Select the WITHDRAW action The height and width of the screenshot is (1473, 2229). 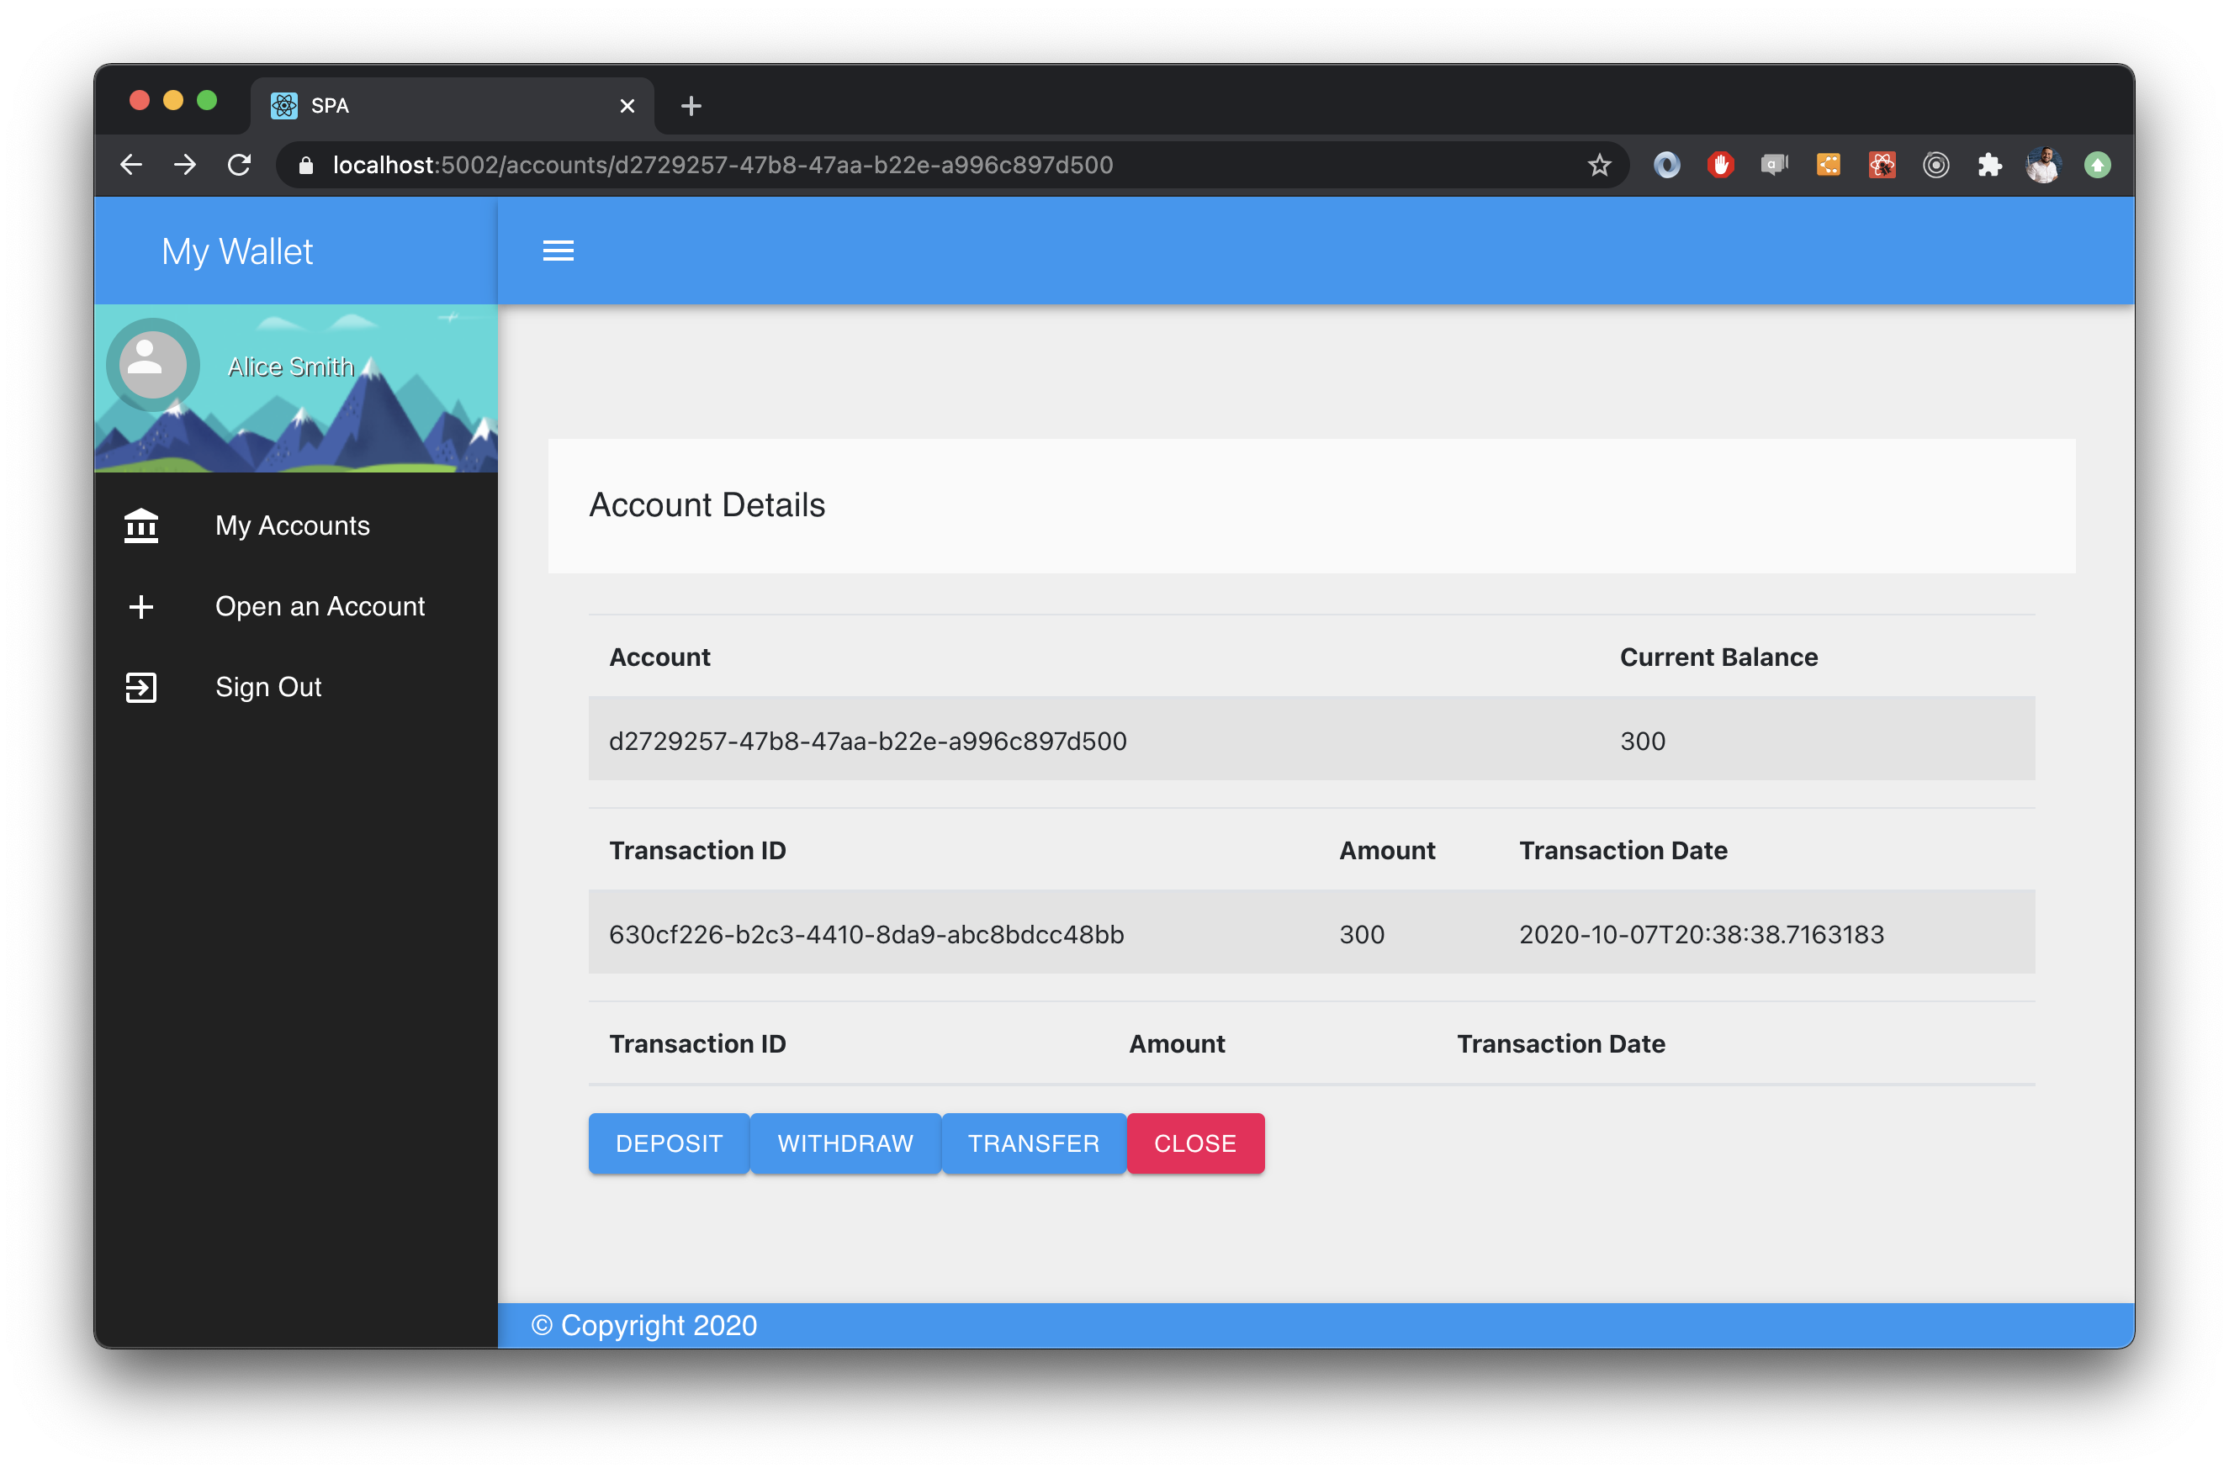(844, 1143)
